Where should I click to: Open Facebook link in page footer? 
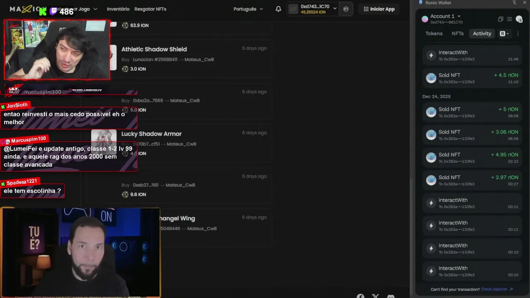(x=360, y=296)
